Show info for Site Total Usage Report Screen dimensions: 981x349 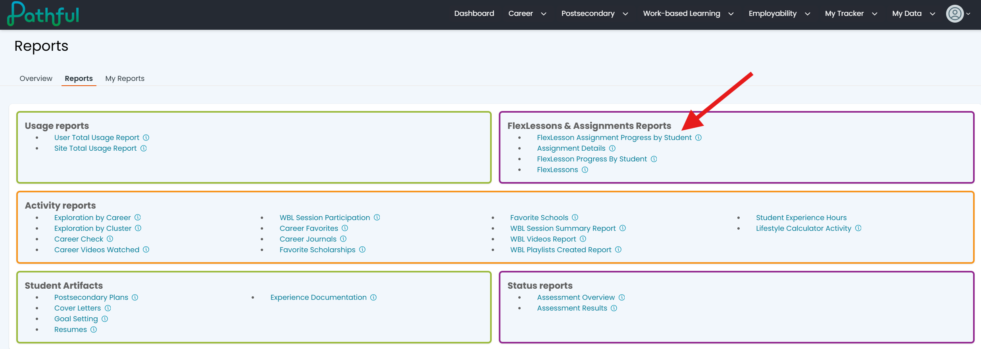click(x=144, y=148)
